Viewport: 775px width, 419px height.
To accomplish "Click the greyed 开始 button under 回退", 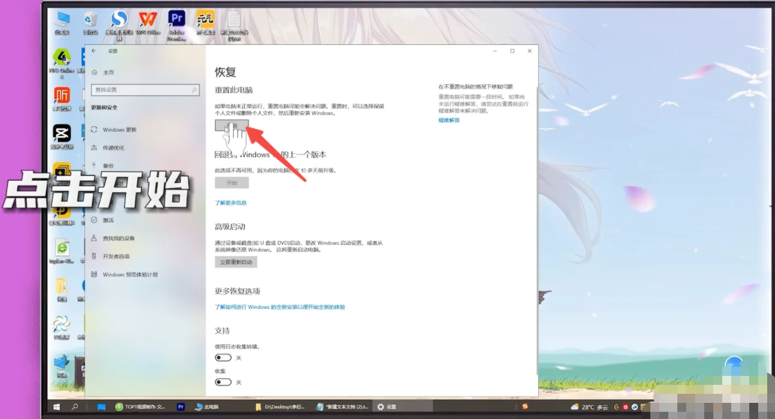I will point(231,183).
